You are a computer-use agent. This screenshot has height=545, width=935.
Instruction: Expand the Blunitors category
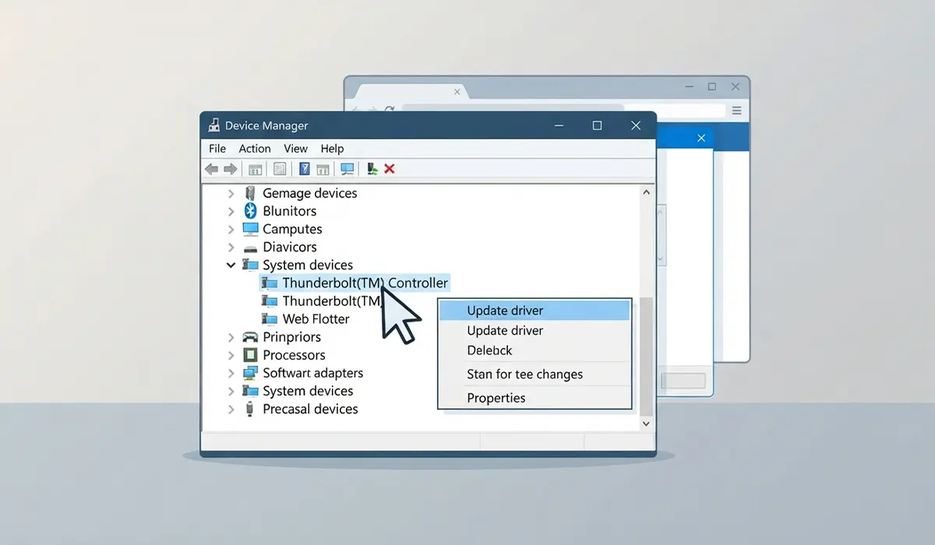coord(231,211)
